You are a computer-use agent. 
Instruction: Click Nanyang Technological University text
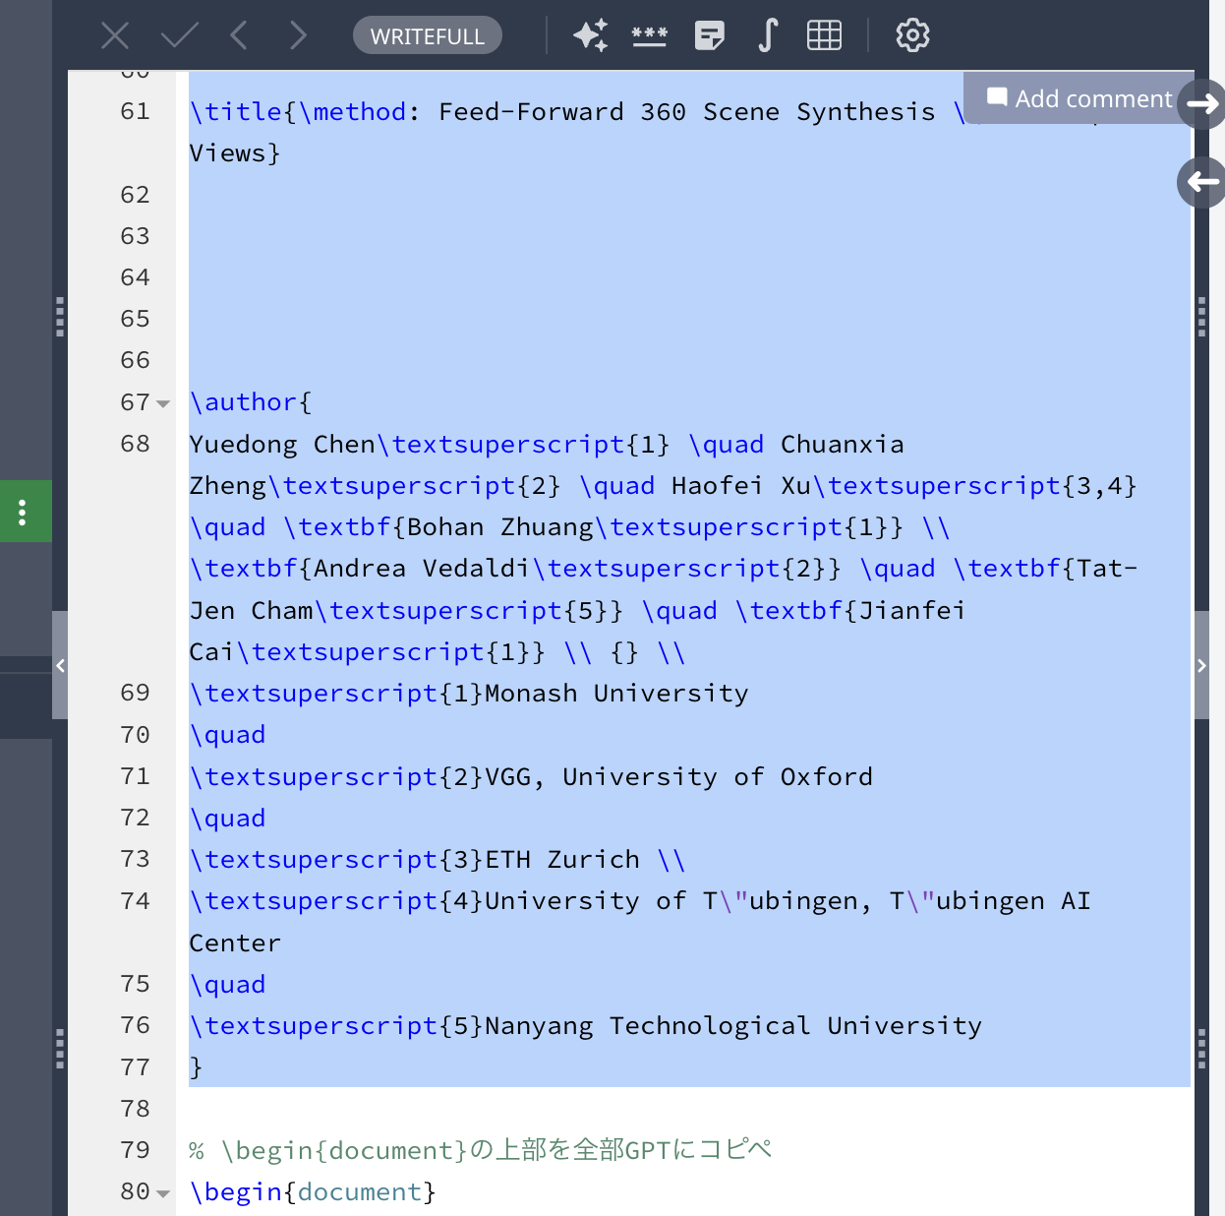coord(733,1025)
